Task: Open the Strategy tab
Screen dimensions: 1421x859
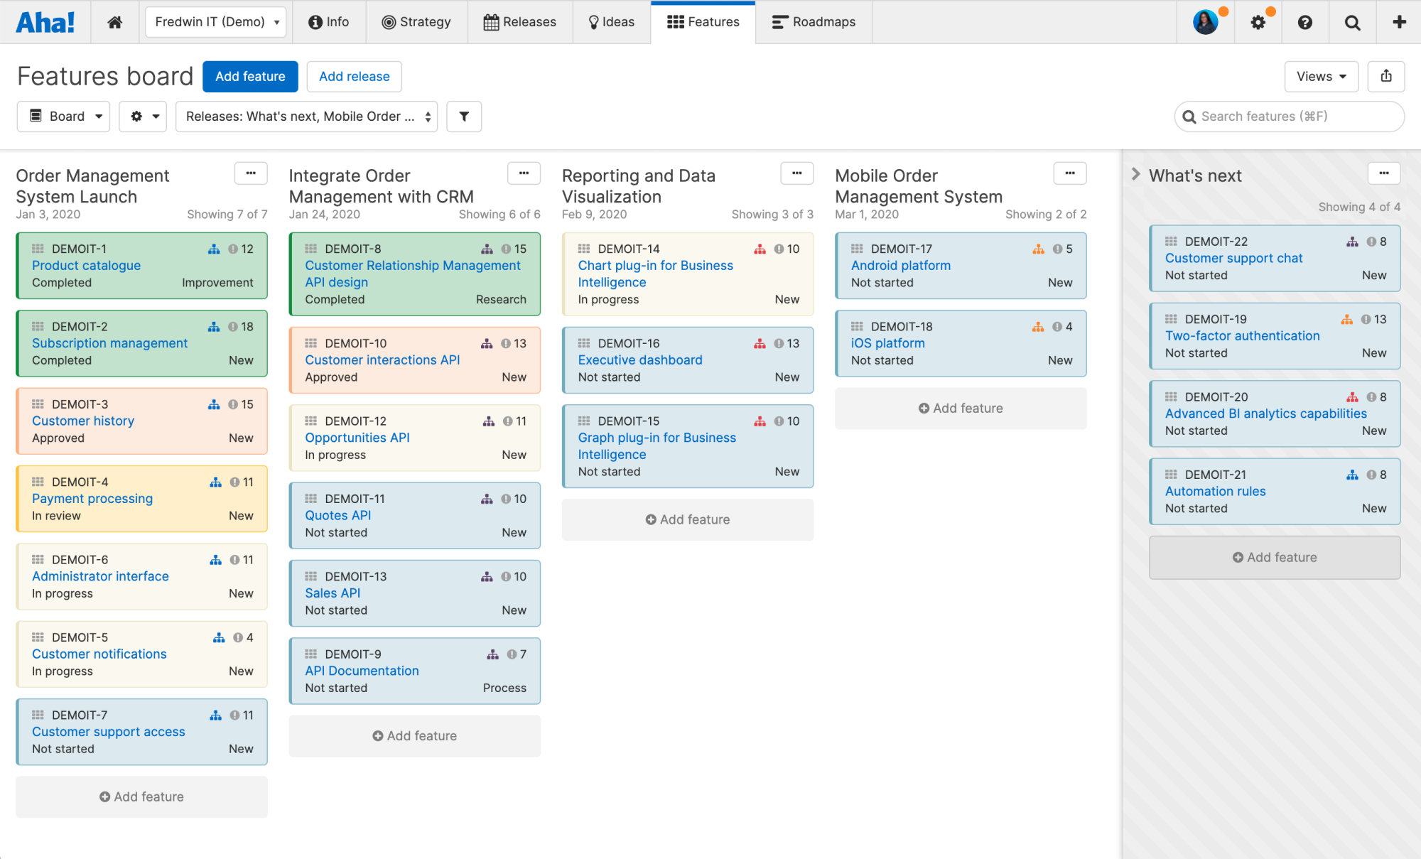Action: [416, 22]
